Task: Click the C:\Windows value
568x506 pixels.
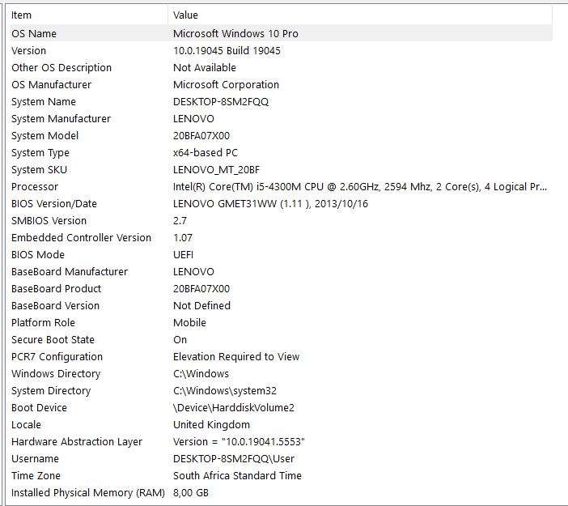Action: point(201,374)
